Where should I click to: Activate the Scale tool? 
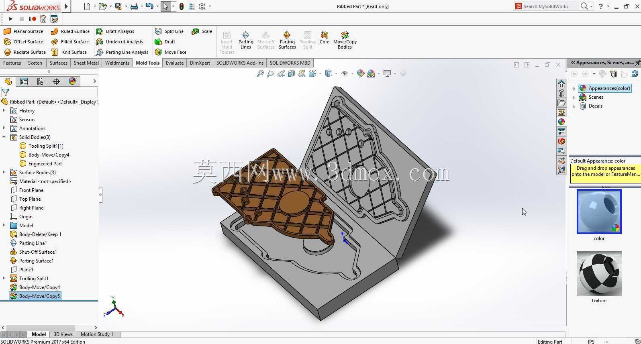[202, 31]
